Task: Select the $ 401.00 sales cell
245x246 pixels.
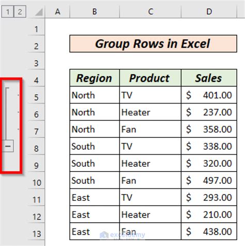Action: coord(209,95)
